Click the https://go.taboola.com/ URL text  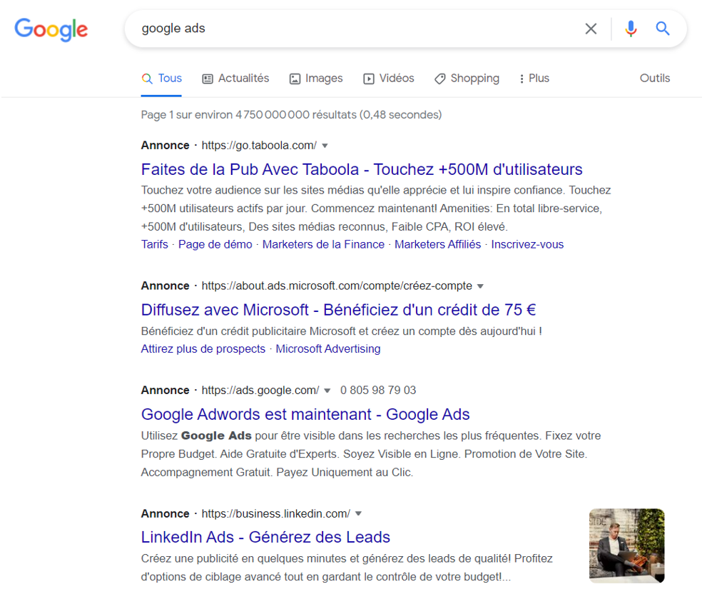pyautogui.click(x=259, y=146)
